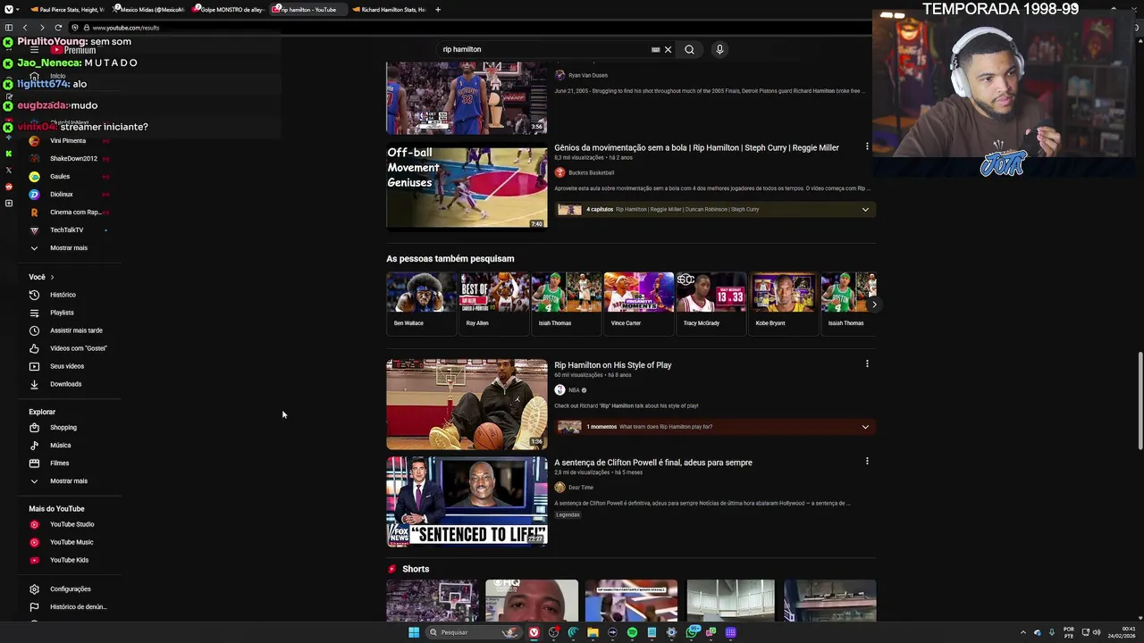Open Vini Pimenta subscription channel
Screen dimensions: 1144x643
tap(67, 141)
